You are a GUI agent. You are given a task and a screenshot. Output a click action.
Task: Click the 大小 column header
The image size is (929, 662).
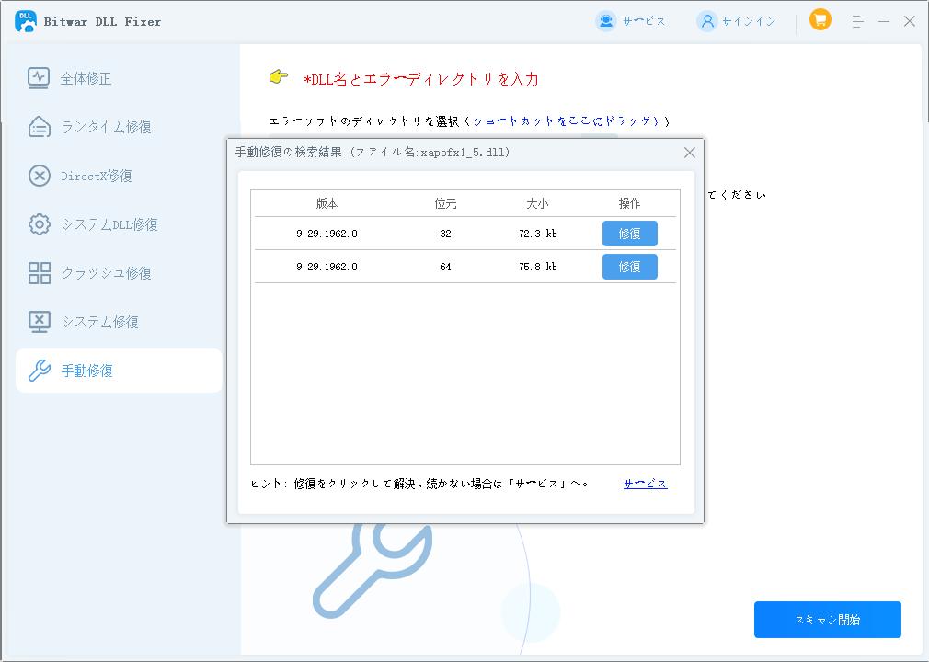[x=537, y=204]
